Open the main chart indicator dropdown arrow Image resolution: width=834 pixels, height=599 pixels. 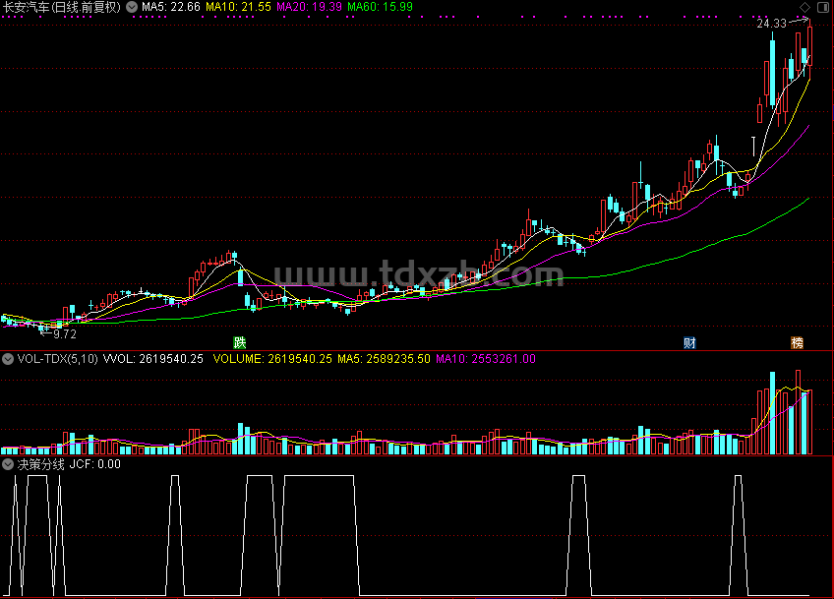tap(132, 7)
